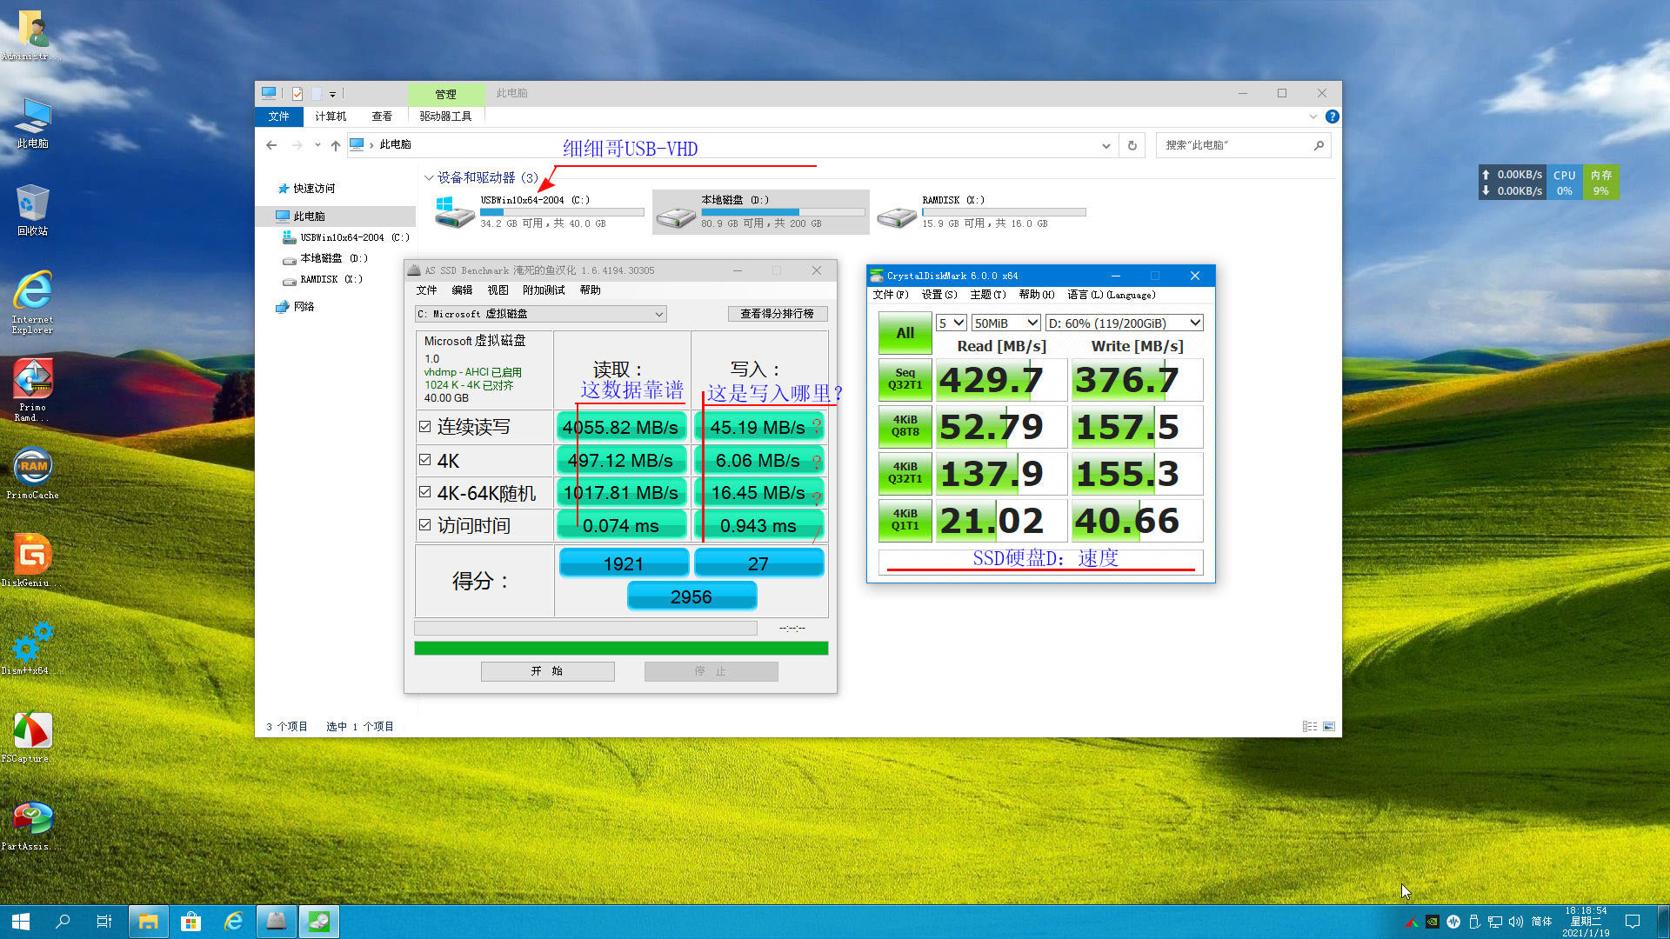Open the Explorer 查看 ribbon tab

pyautogui.click(x=382, y=117)
